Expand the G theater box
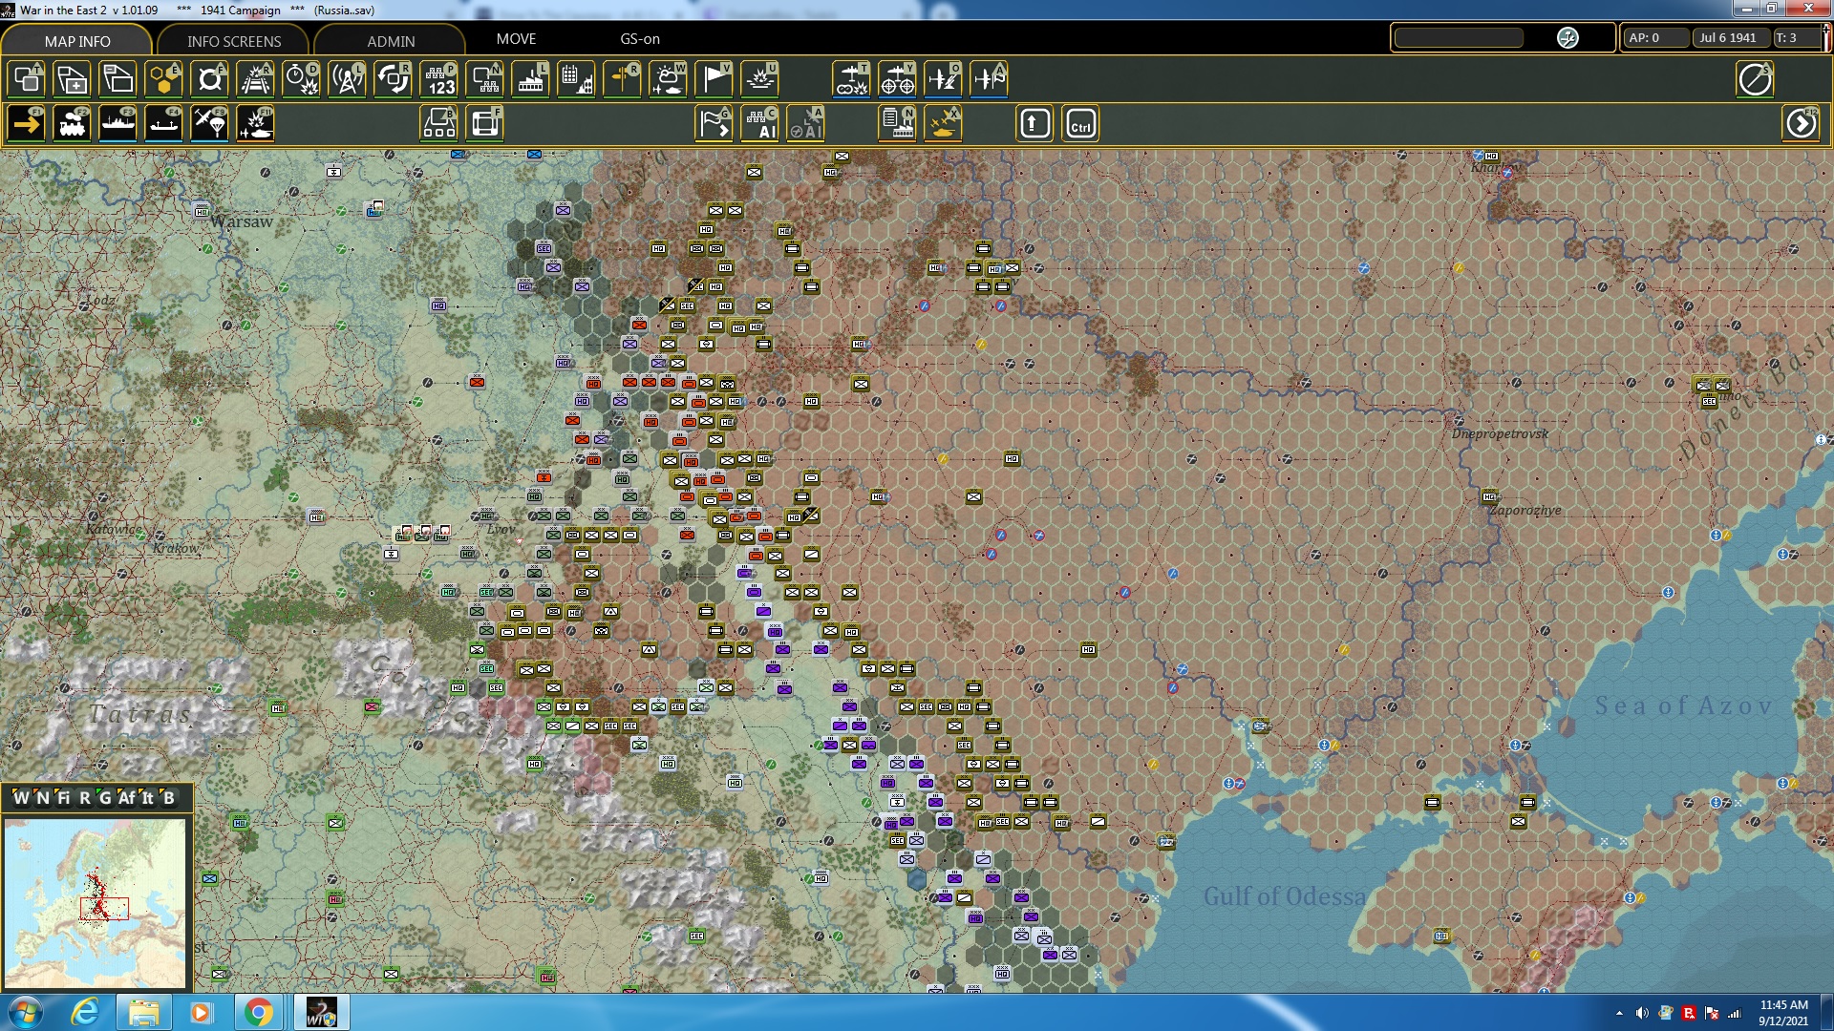This screenshot has width=1834, height=1031. tap(105, 798)
